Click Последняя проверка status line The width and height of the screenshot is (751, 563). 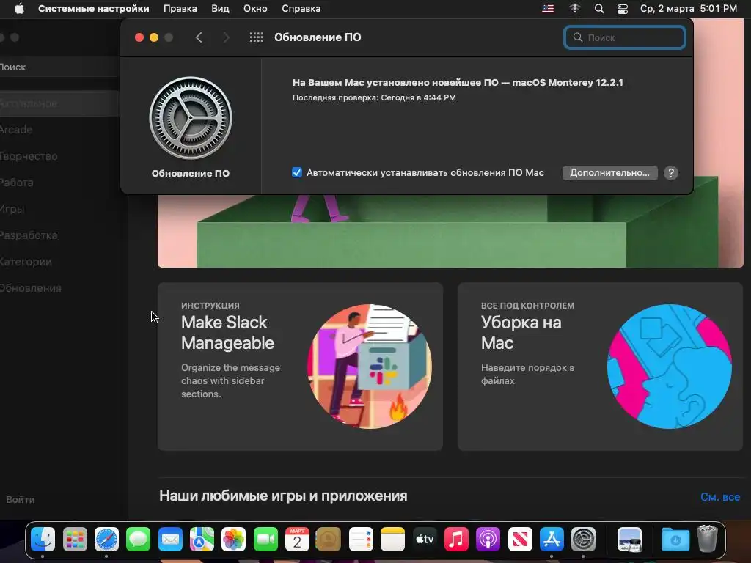click(374, 97)
